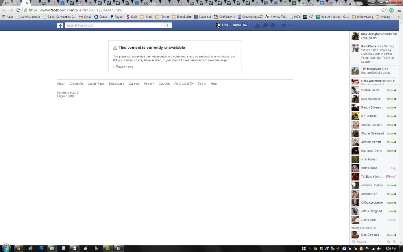The height and width of the screenshot is (252, 403).
Task: Open Paypal bookmark
Action: coord(116,17)
